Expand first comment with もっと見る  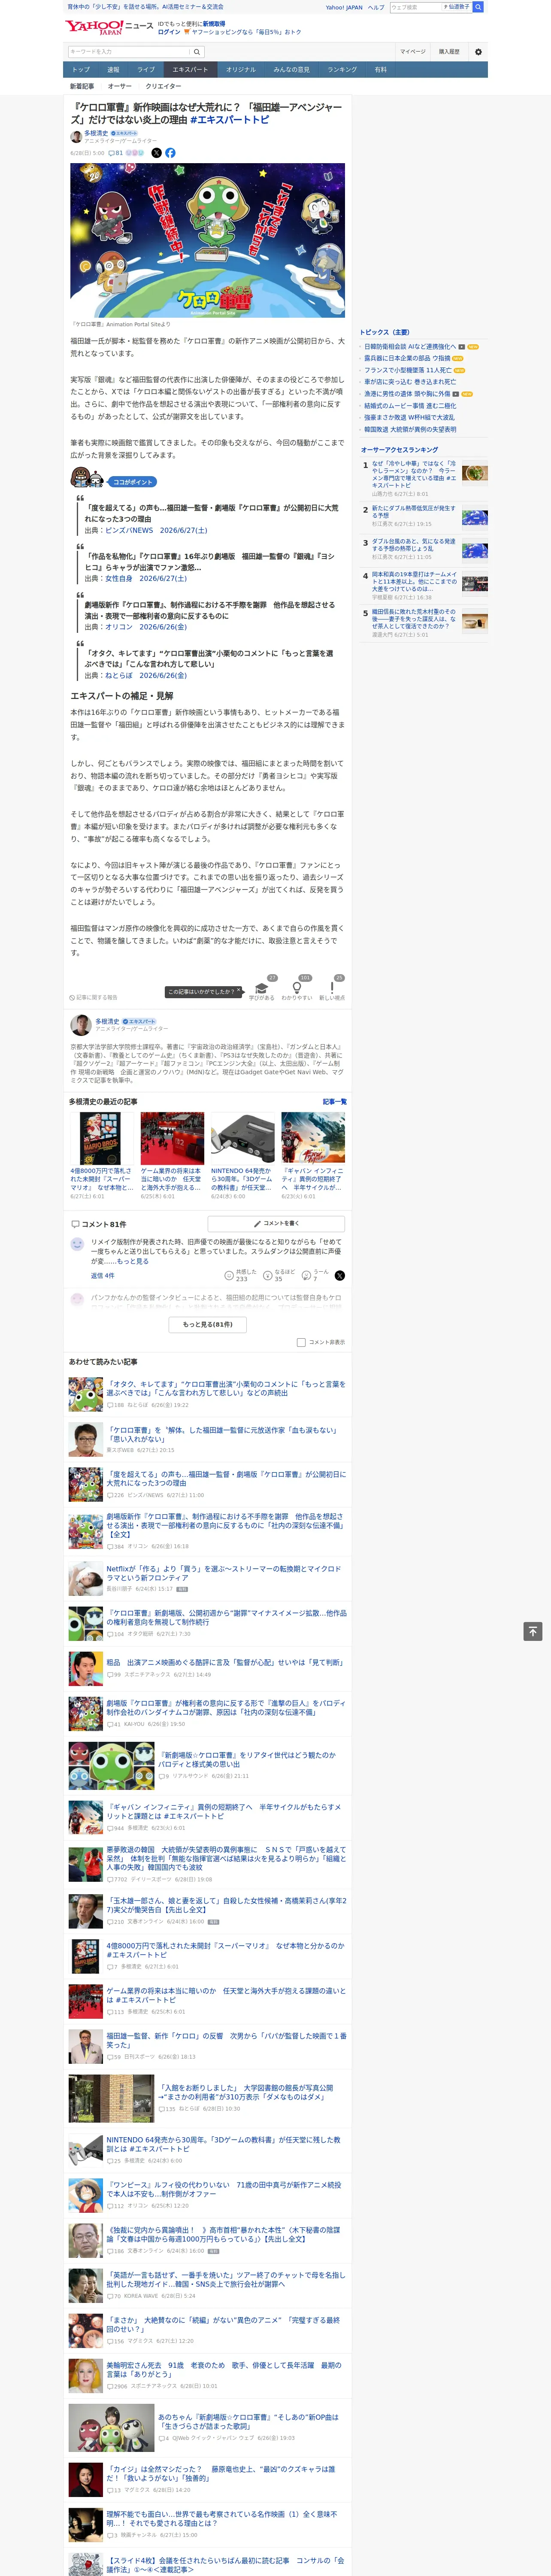[133, 1261]
